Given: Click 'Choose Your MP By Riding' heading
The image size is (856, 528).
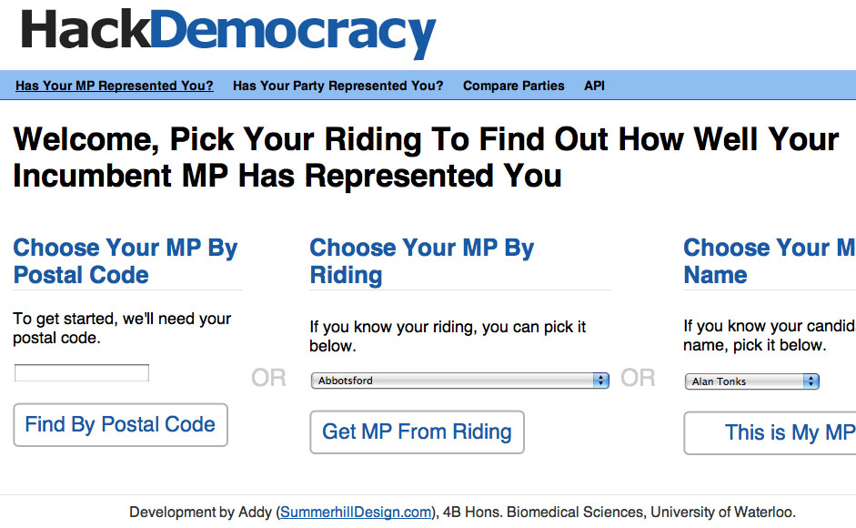Looking at the screenshot, I should (421, 261).
